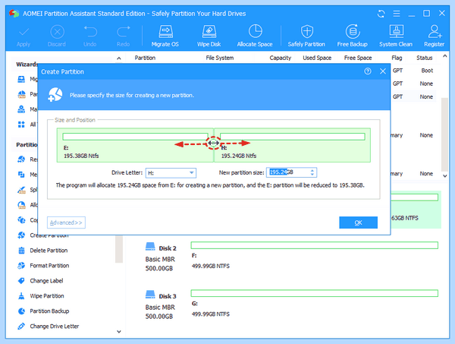Select Change Label in the sidebar
Viewport: 455px width, 344px height.
point(46,281)
